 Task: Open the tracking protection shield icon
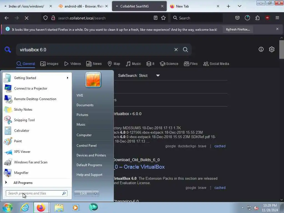(45, 18)
